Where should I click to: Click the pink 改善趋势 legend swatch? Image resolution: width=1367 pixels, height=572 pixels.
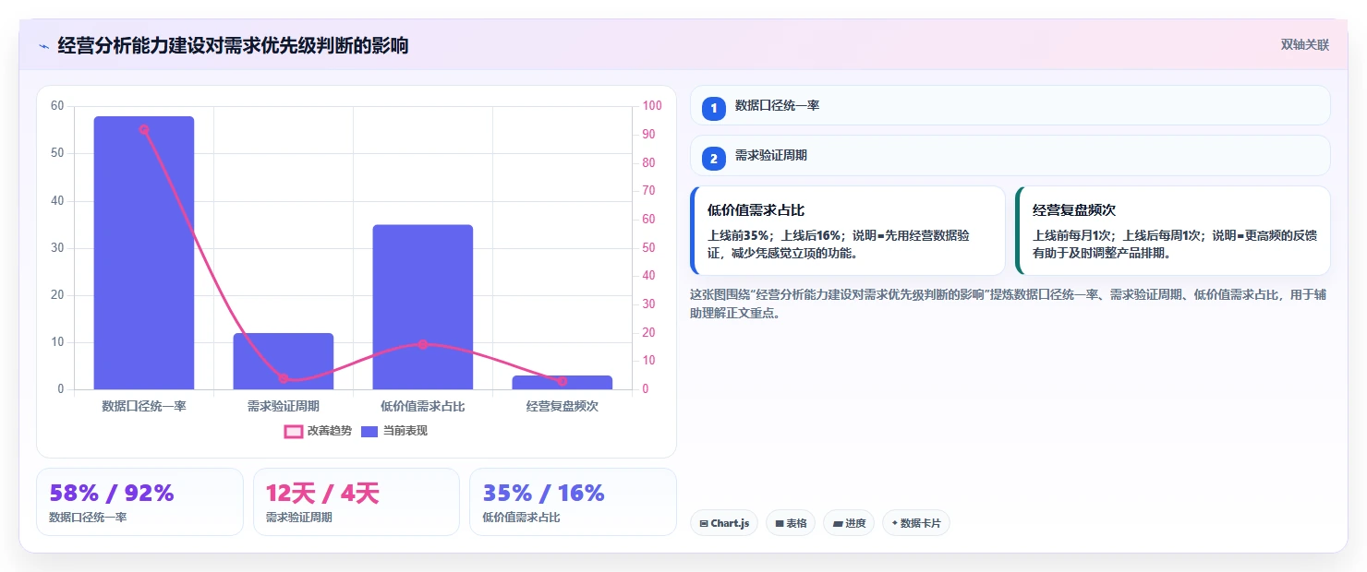pos(293,431)
